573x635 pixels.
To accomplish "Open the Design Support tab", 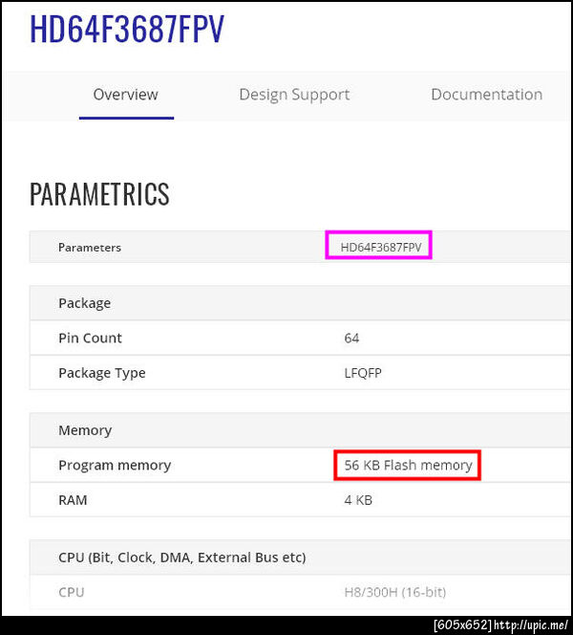I will [x=294, y=95].
